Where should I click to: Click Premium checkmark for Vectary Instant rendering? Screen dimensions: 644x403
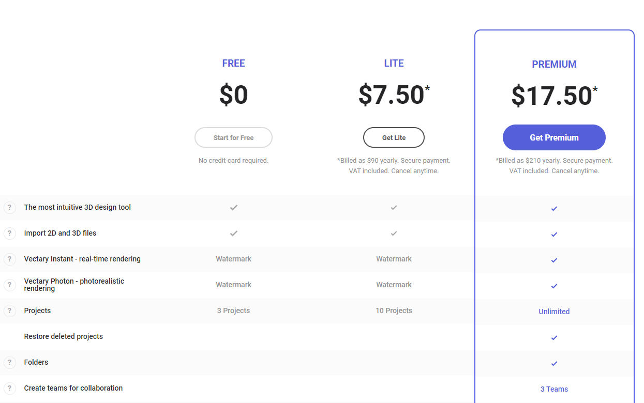click(554, 260)
